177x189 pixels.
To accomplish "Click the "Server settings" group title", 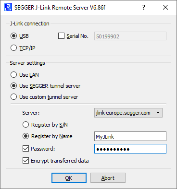I will click(27, 63).
